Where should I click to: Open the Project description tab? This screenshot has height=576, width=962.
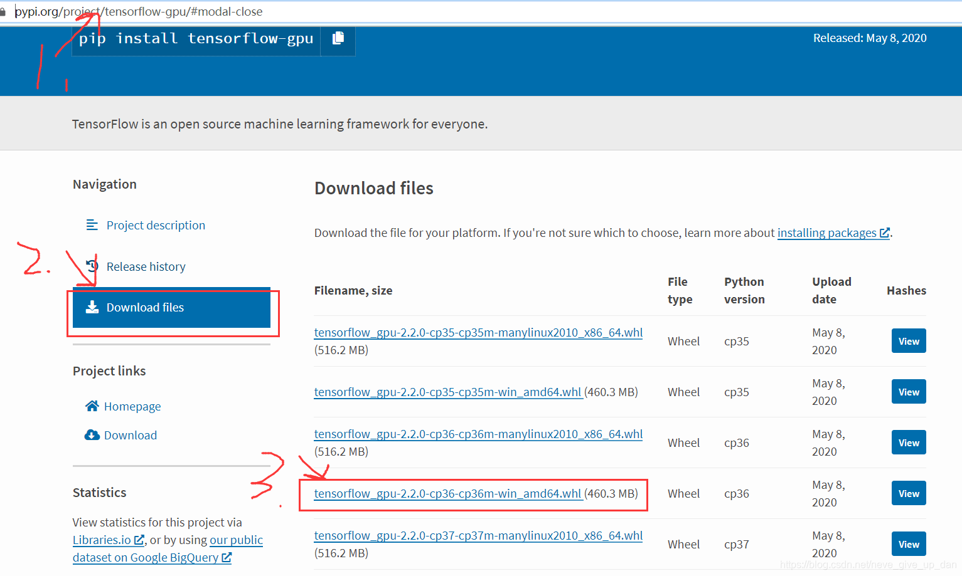click(x=156, y=225)
